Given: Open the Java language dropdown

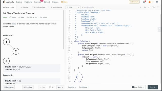Looking at the screenshot, I should pyautogui.click(x=73, y=7).
